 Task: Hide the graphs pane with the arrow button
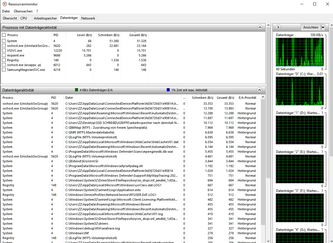coord(278,27)
